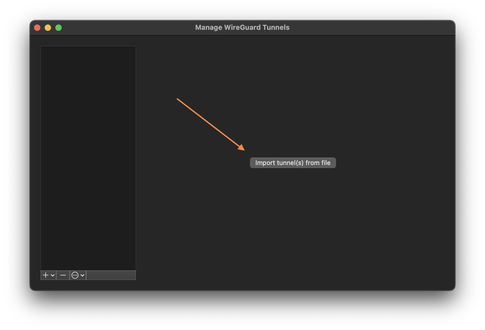Activate the plus symbol in the bottom toolbar
This screenshot has width=485, height=330.
[x=45, y=275]
